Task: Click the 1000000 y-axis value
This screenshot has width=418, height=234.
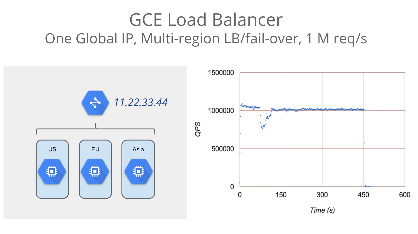Action: (221, 110)
